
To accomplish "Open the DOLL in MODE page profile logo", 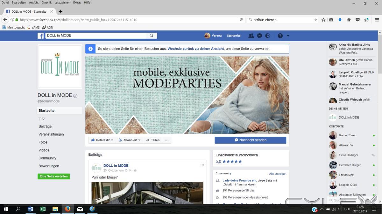I will pos(60,67).
